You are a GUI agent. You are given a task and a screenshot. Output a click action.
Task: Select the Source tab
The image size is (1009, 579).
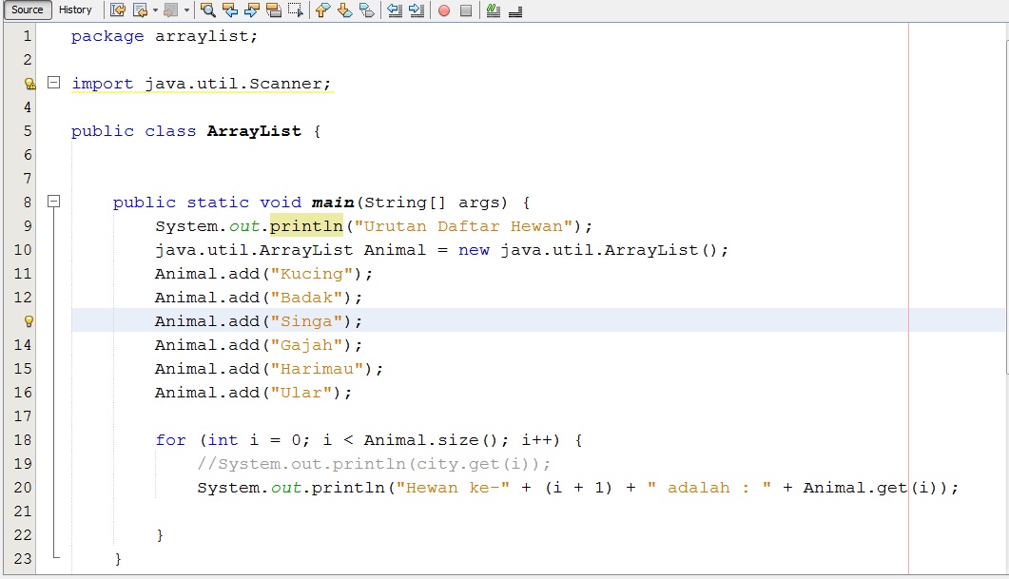[x=26, y=10]
